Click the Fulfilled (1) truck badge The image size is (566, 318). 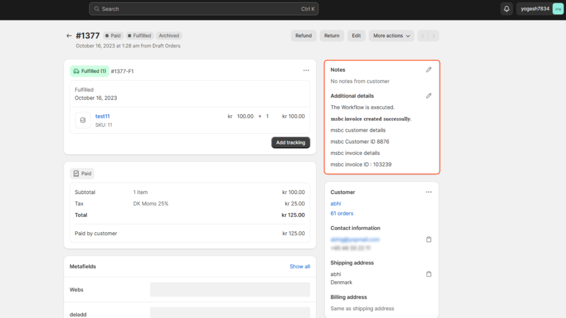click(89, 71)
